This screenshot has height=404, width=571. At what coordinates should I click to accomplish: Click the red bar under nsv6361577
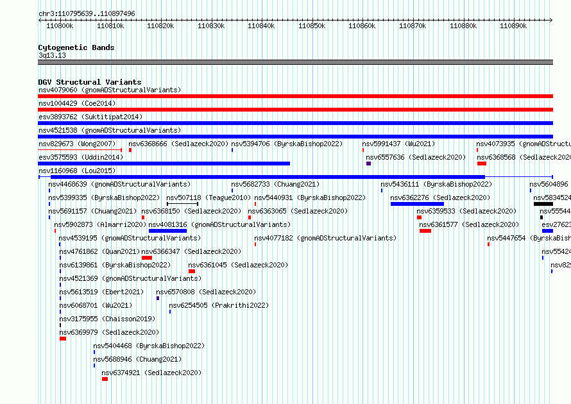(x=425, y=231)
